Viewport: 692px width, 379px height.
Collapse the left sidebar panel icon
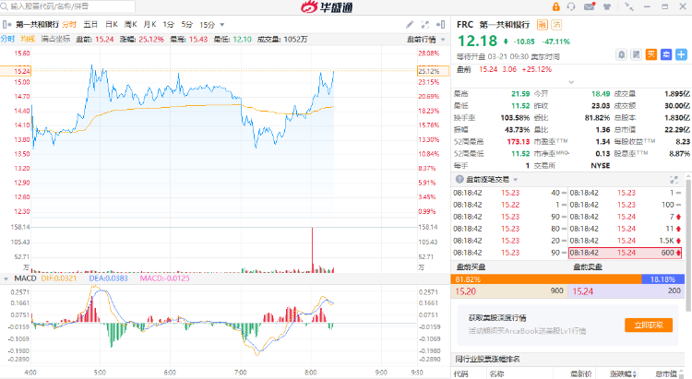tap(6, 25)
